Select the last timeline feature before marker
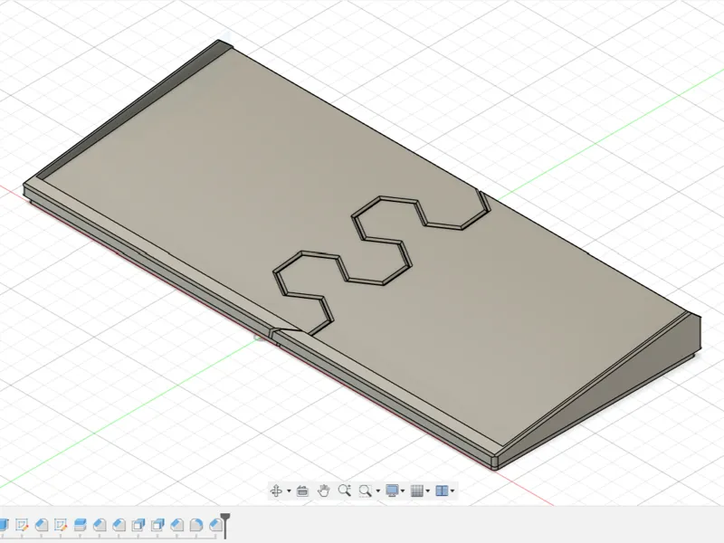This screenshot has width=724, height=543. click(215, 525)
